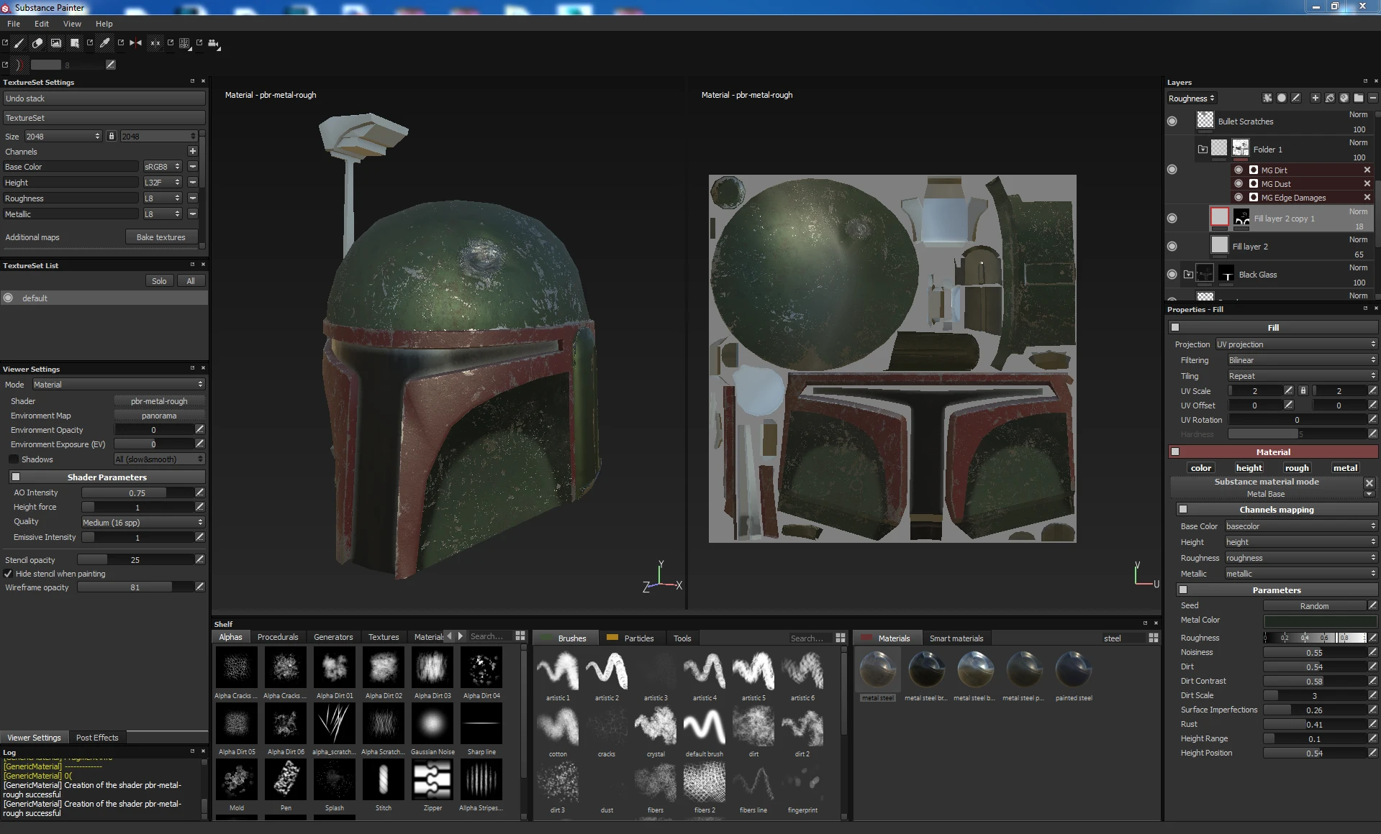Open the Roughness channel dropdown in Layers

[x=1192, y=98]
